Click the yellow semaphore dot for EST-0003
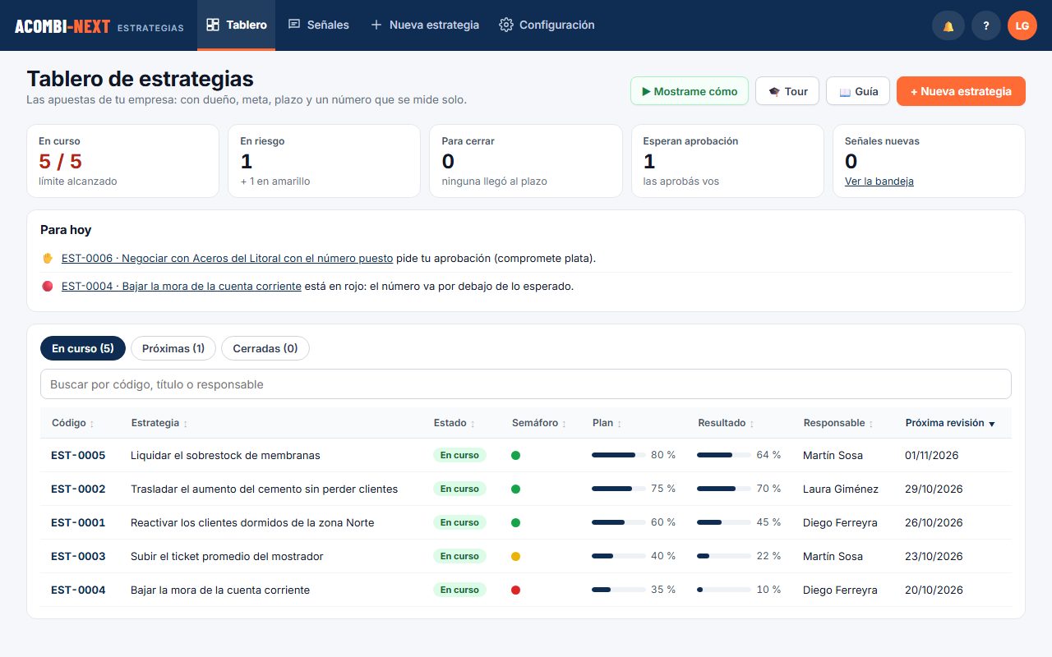Image resolution: width=1052 pixels, height=657 pixels. 515,556
